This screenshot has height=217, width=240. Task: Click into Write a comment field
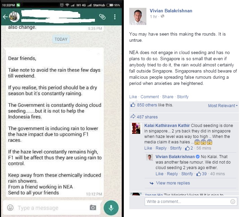point(191,202)
